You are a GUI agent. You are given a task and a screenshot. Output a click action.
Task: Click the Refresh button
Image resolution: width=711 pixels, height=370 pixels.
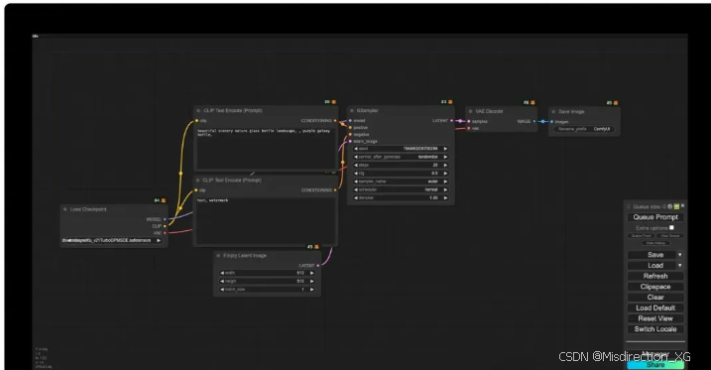(655, 276)
